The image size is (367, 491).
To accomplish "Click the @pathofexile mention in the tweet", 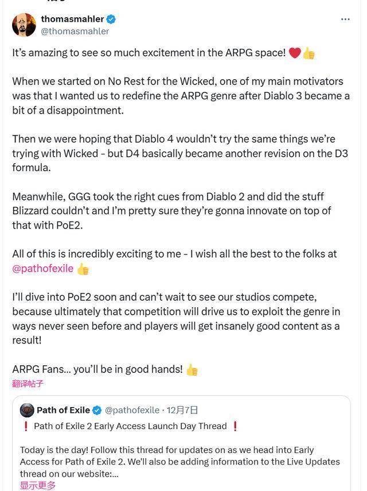I will [x=42, y=268].
